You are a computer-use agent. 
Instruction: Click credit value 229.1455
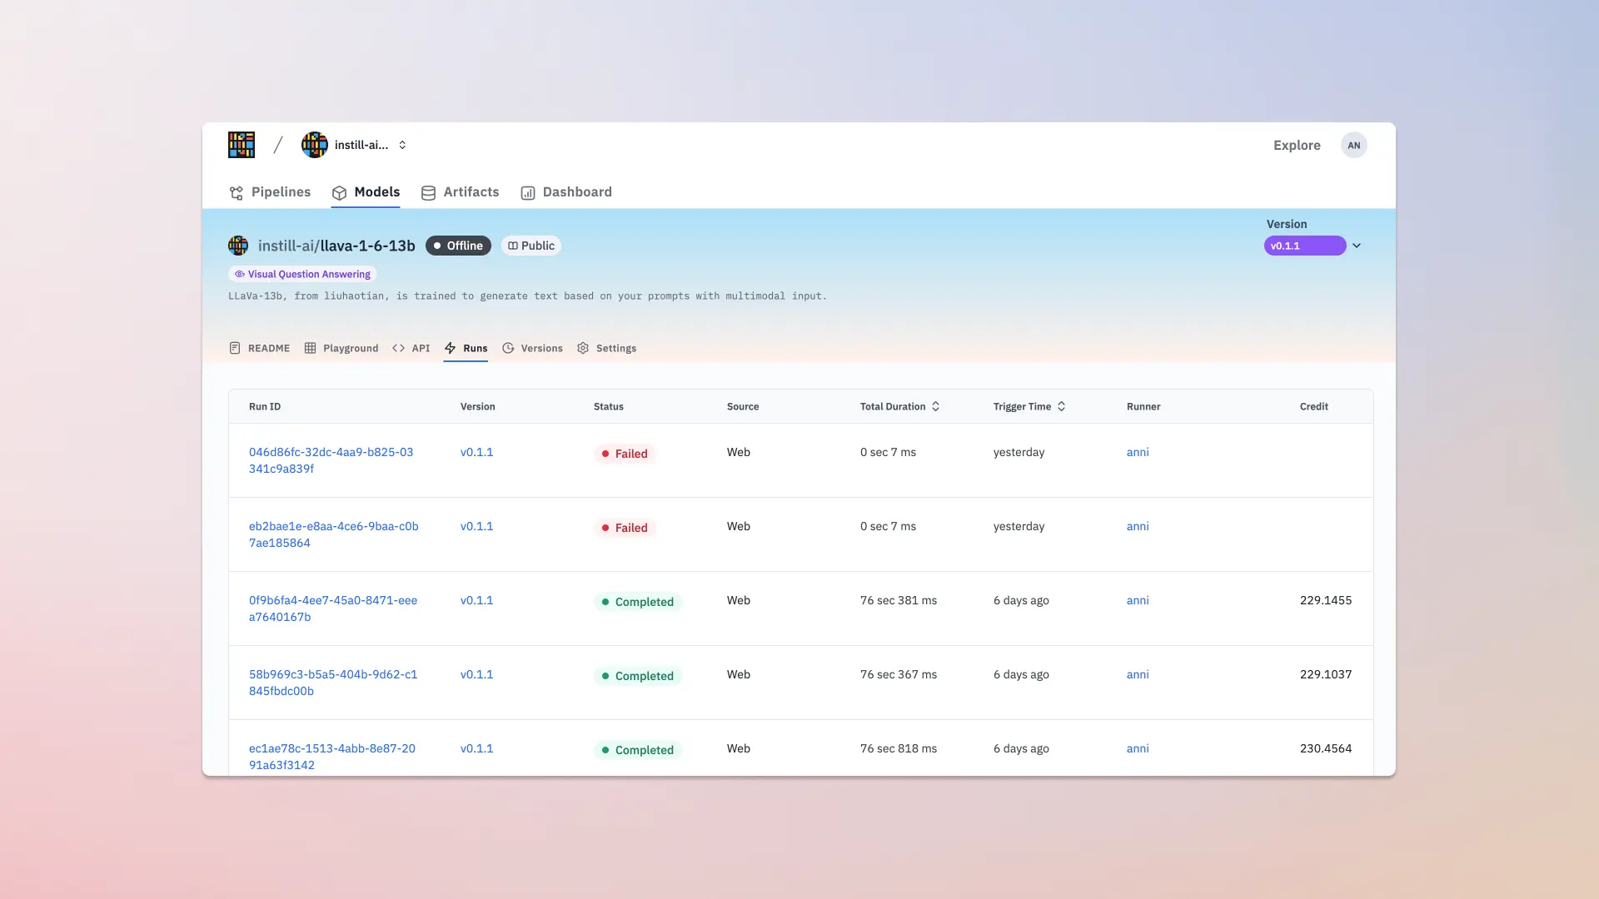pos(1326,600)
